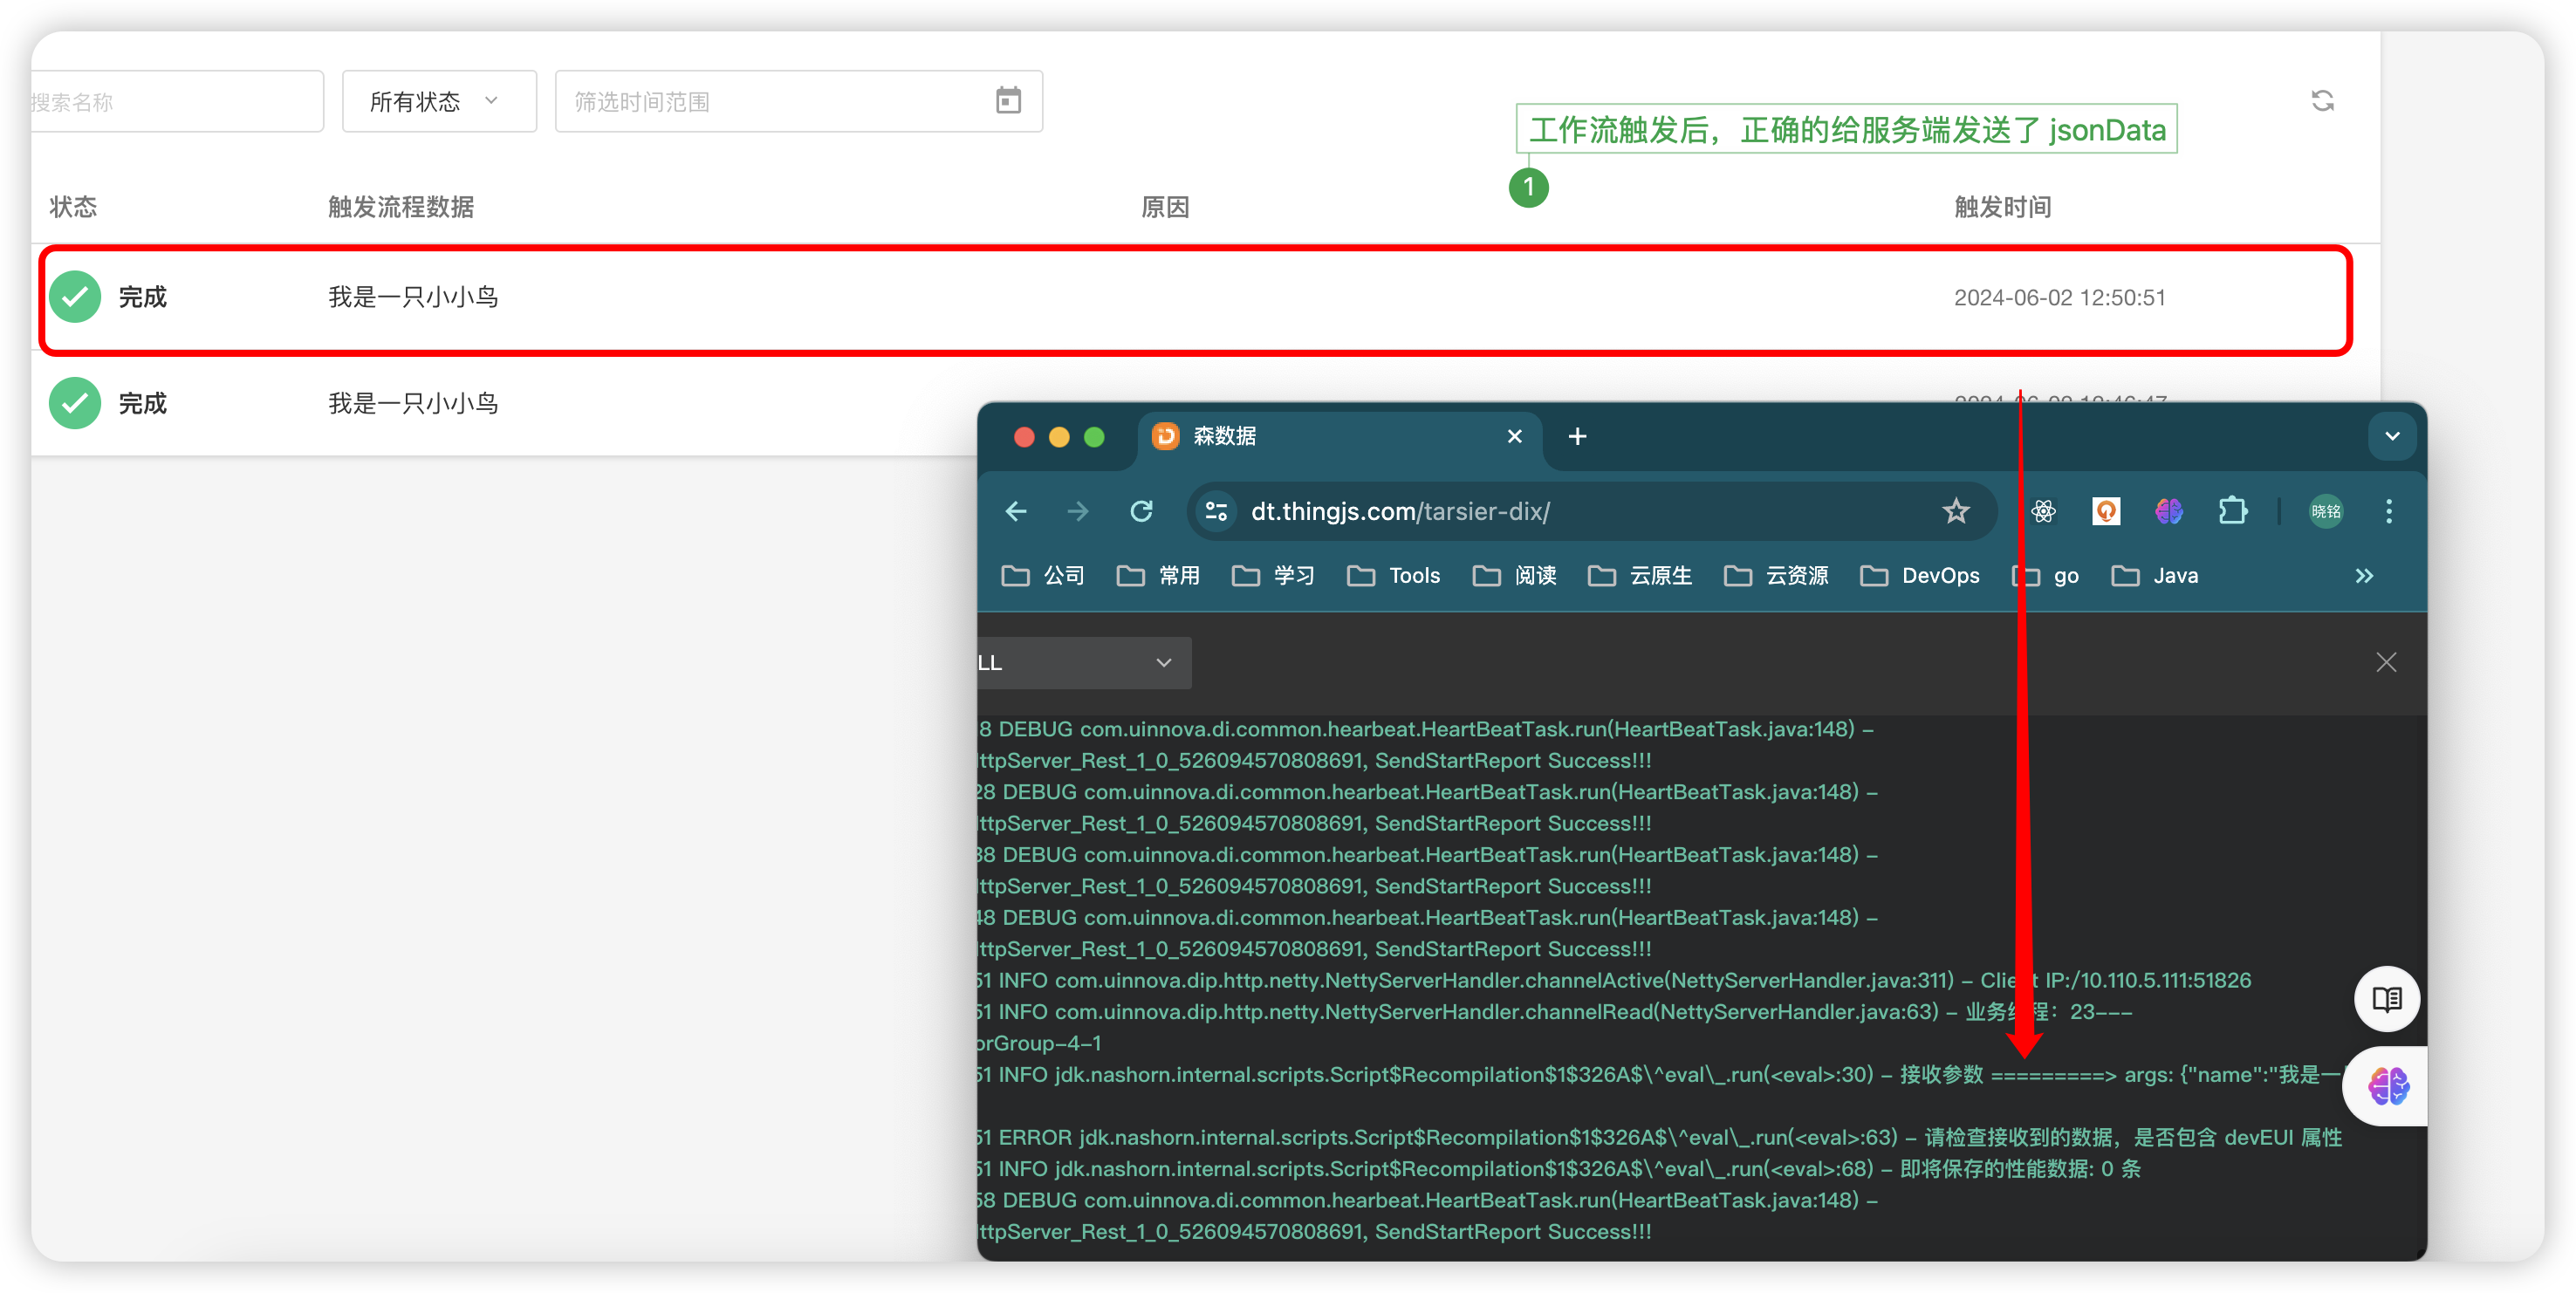Open the Tools bookmark folder

point(1394,576)
